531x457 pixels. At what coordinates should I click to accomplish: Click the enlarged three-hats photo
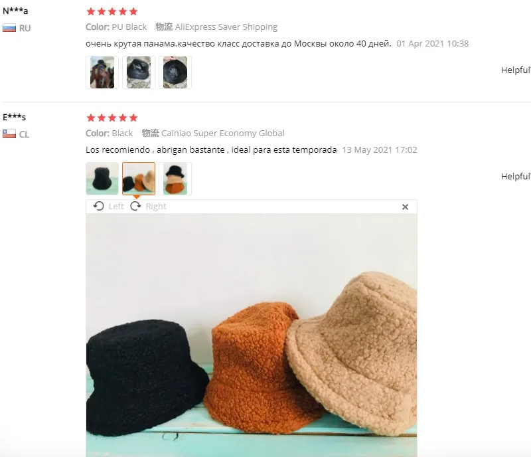click(x=252, y=335)
